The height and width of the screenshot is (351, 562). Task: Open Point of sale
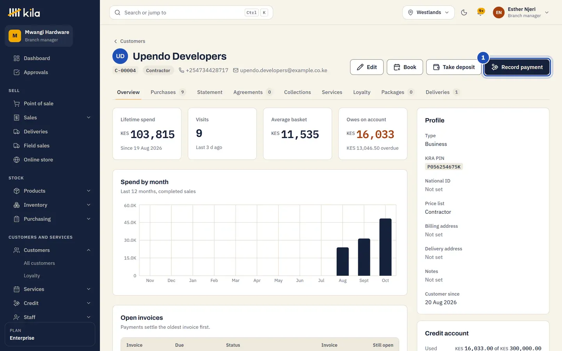(50, 103)
